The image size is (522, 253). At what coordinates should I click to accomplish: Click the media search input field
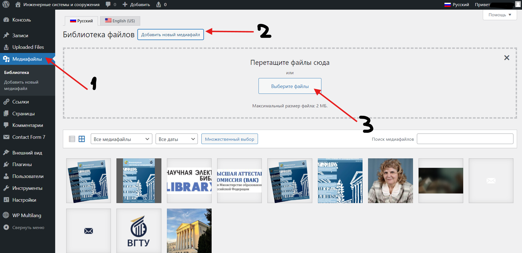point(465,139)
